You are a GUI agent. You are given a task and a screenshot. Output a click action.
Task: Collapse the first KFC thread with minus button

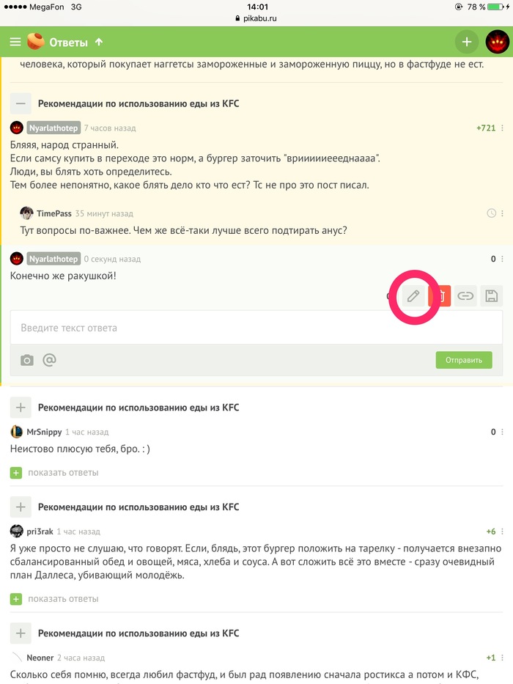21,104
